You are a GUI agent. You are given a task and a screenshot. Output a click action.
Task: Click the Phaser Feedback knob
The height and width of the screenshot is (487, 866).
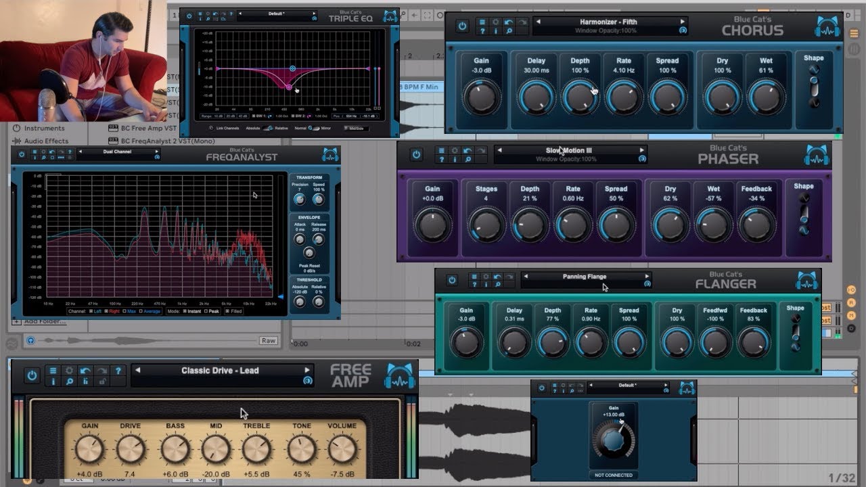pos(756,225)
